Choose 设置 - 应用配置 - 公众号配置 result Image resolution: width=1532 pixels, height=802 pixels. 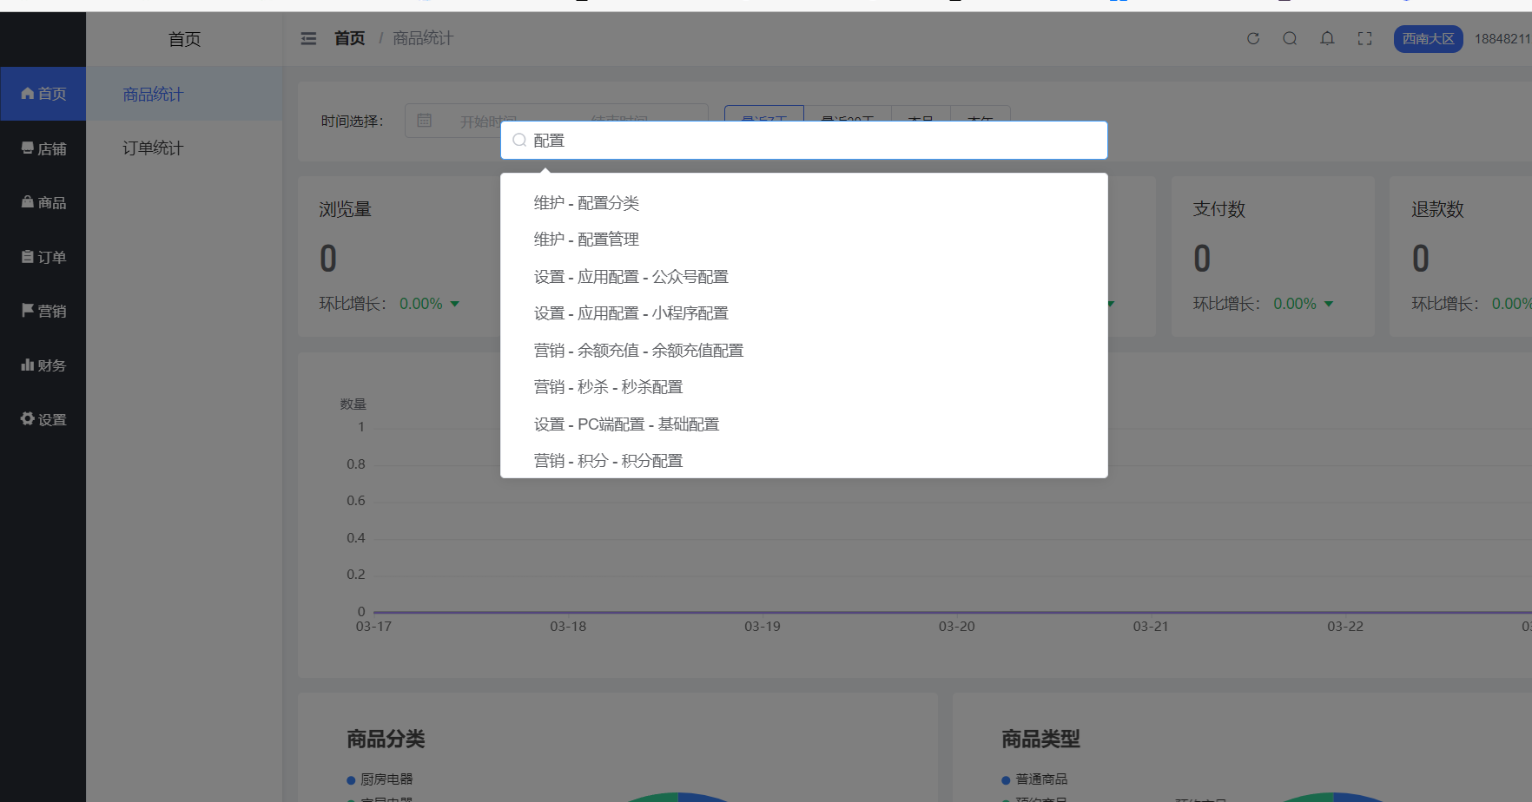631,277
